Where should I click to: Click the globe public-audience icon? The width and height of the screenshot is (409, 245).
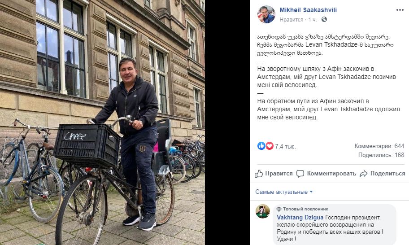click(x=324, y=19)
